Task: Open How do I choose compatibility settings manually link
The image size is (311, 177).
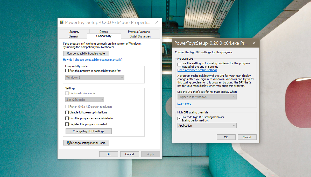Action: [x=93, y=60]
